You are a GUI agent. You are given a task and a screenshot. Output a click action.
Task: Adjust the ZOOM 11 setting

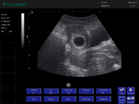(34, 91)
